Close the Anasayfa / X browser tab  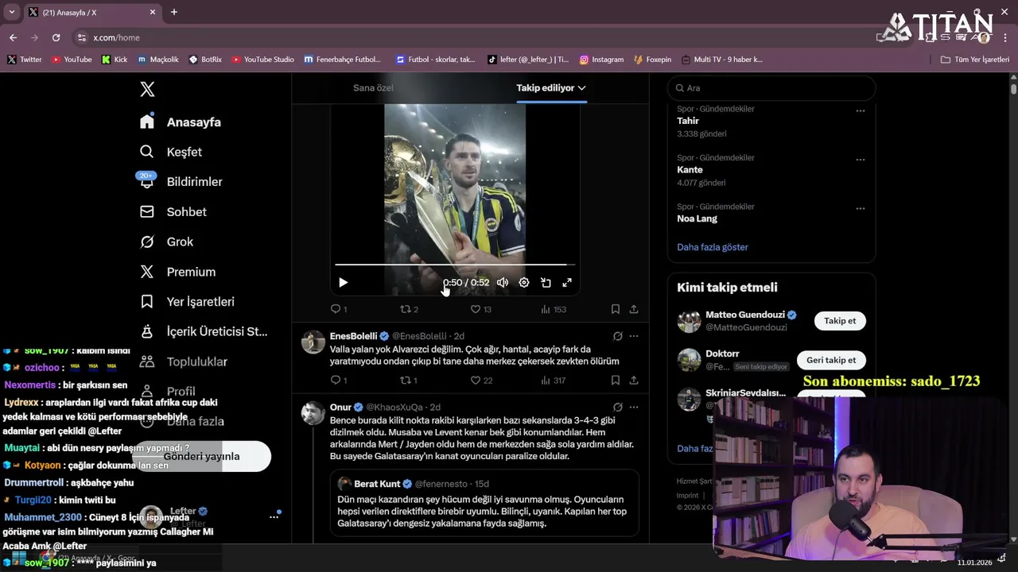[x=153, y=12]
